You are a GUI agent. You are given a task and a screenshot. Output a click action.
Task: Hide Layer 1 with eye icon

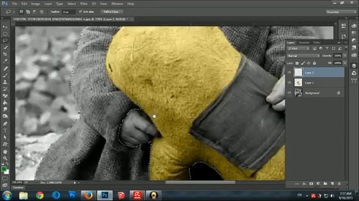289,83
